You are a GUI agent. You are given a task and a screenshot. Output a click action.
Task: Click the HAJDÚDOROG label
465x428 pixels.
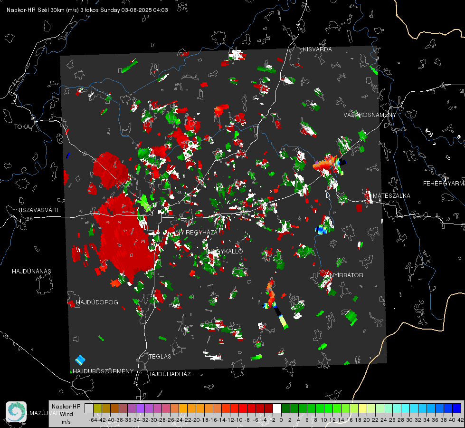click(97, 302)
